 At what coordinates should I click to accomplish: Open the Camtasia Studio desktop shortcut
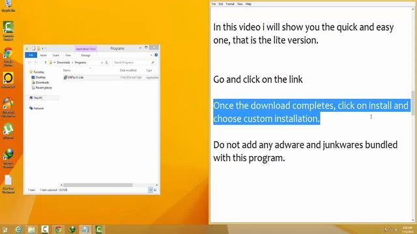8,31
